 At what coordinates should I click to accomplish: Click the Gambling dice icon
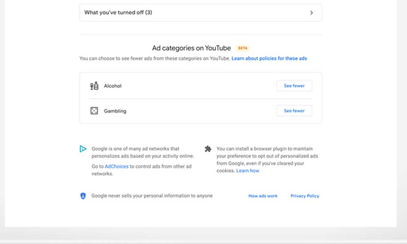[94, 111]
